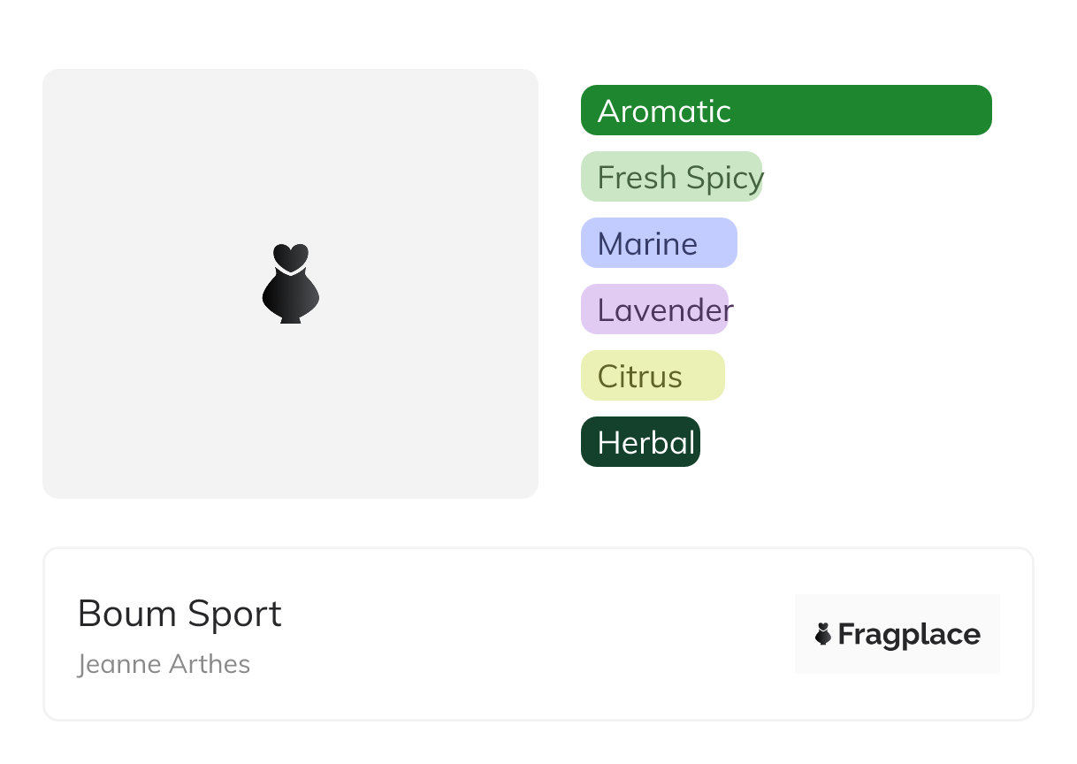Click the "Fresh Spicy" label text
Screen dimensions: 1077x764
(680, 178)
